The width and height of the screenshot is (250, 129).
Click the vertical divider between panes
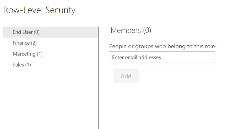(x=99, y=78)
